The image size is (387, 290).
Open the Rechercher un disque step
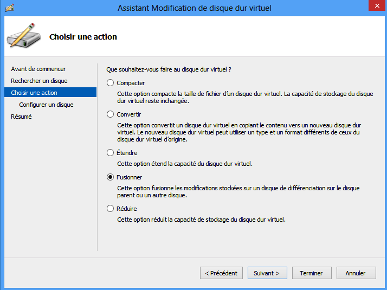pos(39,81)
